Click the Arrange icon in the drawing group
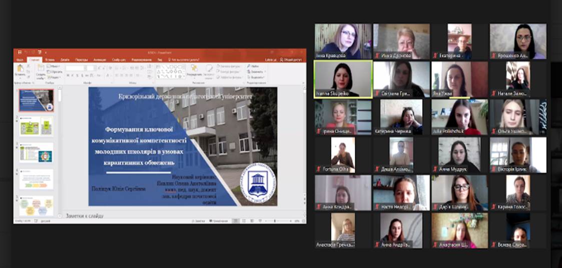Screen dimensions: 562x268 coord(194,69)
